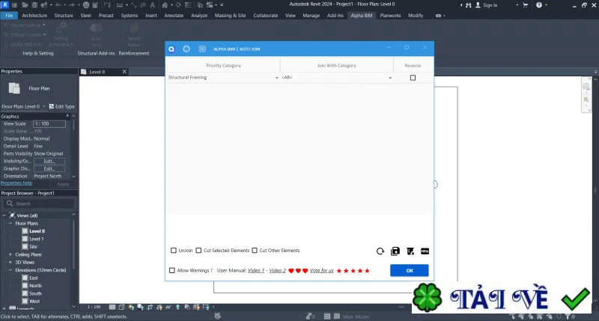Open the Video 1 user manual link
Screen dimensions: 599x321
point(256,270)
